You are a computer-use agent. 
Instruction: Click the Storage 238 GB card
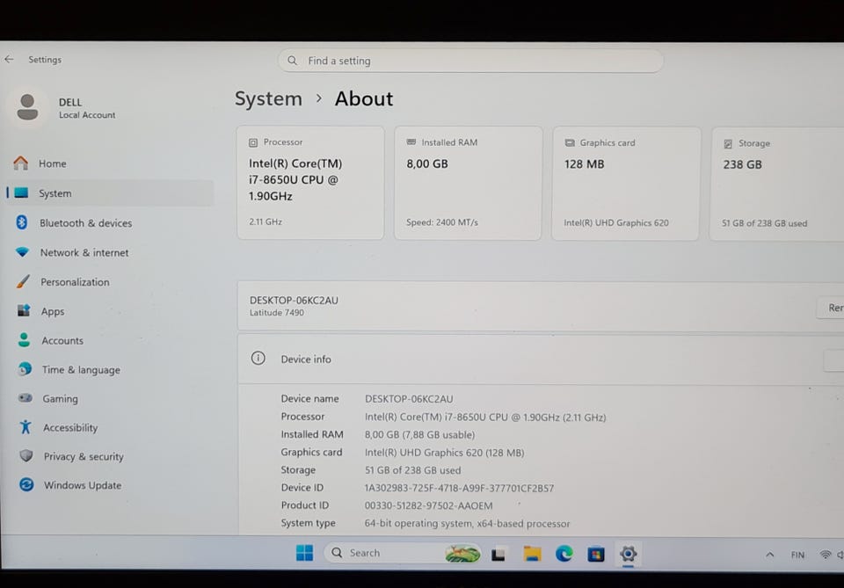pos(777,184)
